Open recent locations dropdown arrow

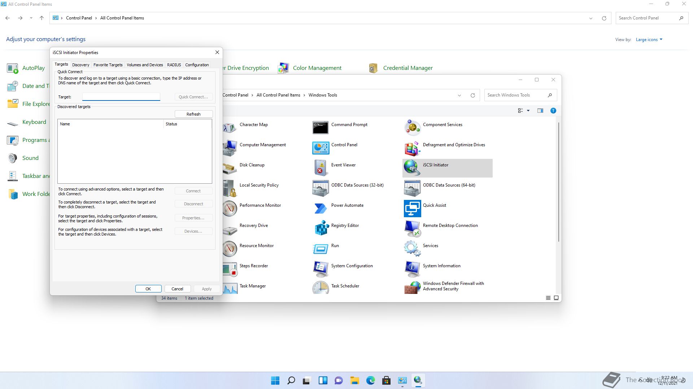[x=31, y=18]
